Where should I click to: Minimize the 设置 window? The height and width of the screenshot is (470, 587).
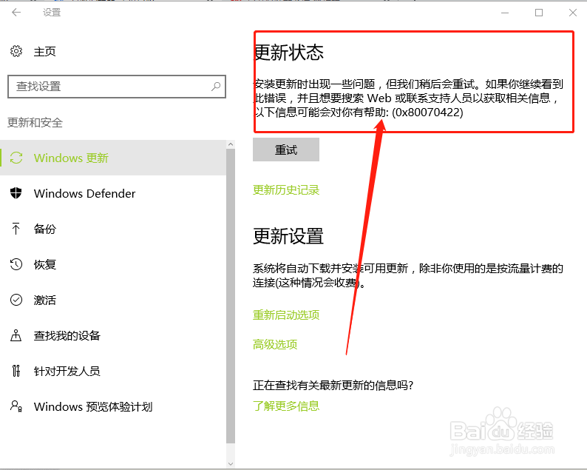505,13
